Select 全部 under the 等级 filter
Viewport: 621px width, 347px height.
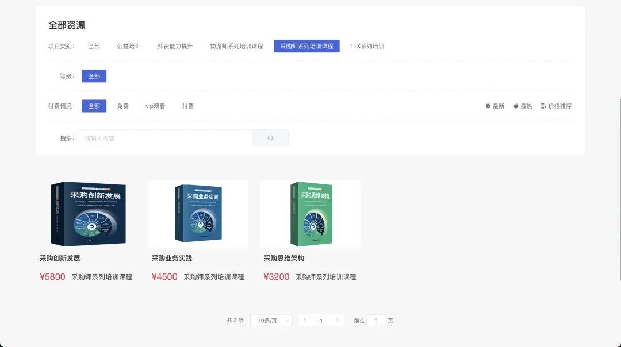click(x=94, y=75)
